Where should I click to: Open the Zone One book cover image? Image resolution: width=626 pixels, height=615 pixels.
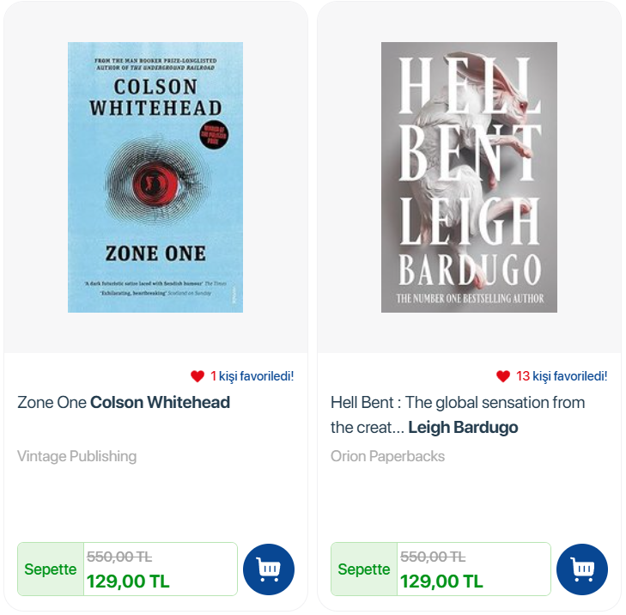[x=155, y=177]
